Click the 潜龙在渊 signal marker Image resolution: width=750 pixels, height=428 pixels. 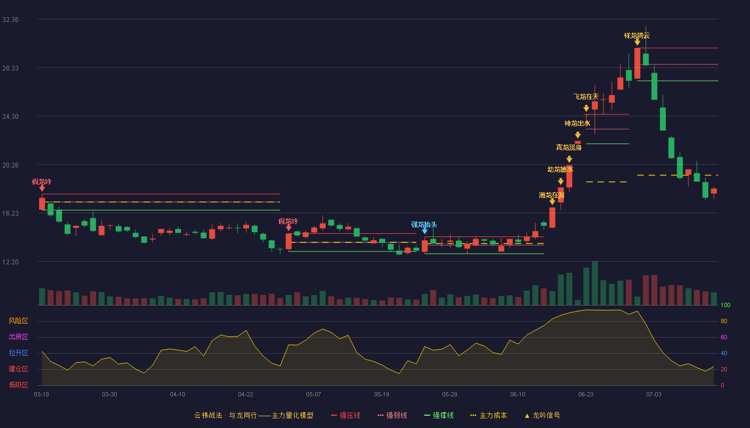(552, 202)
